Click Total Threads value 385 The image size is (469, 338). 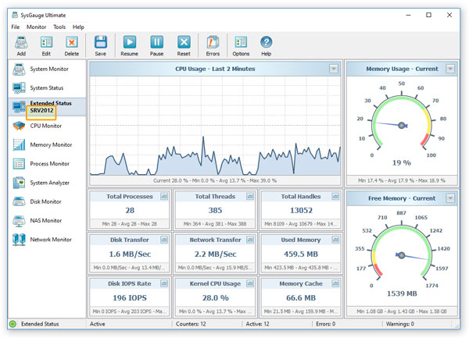(x=215, y=211)
